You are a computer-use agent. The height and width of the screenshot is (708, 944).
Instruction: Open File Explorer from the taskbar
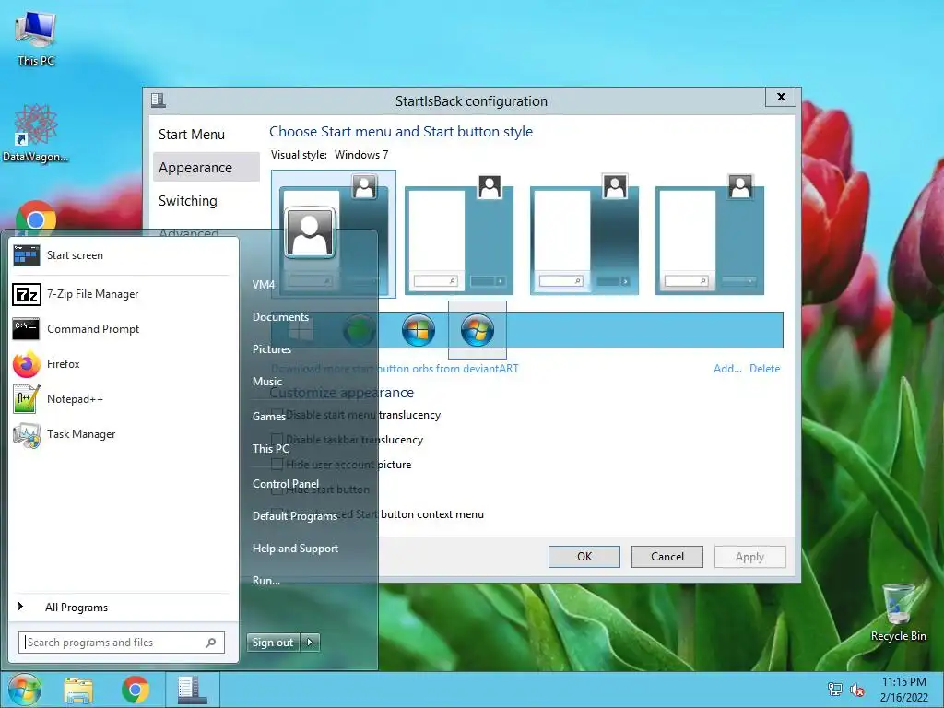click(x=78, y=690)
